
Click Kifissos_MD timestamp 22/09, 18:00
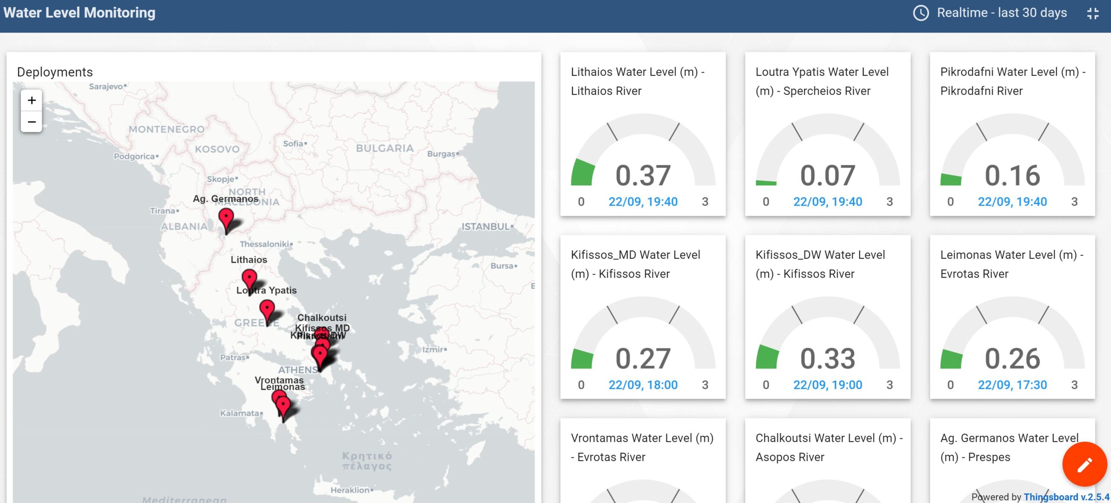(x=643, y=385)
